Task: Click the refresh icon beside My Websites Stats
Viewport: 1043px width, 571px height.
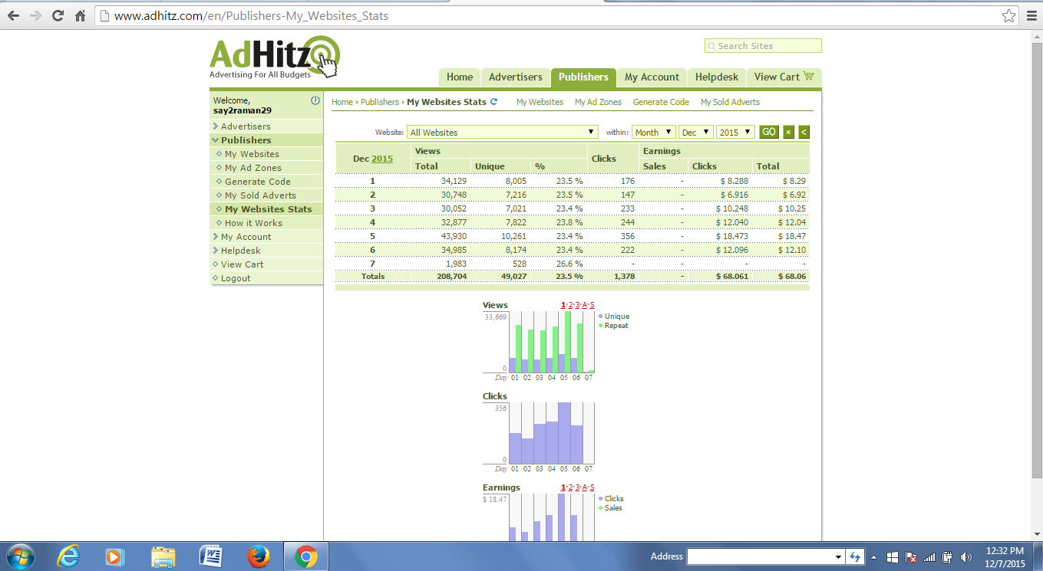Action: pos(493,102)
